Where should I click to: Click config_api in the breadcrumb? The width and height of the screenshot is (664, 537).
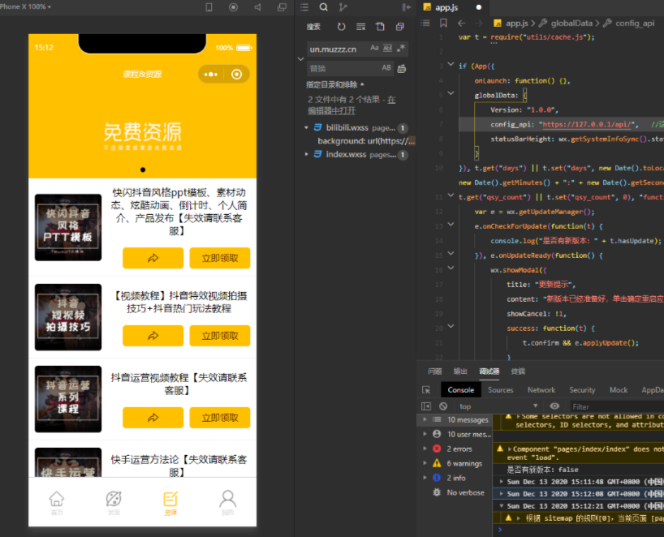tap(635, 24)
